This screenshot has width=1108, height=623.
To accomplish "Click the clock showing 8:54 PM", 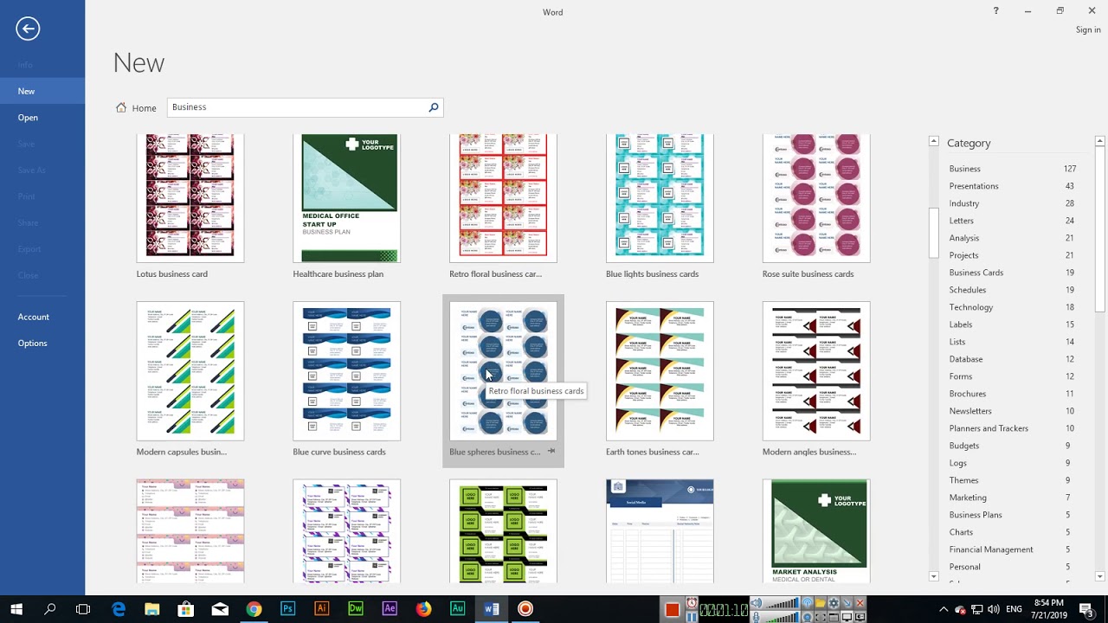I will coord(1049,603).
